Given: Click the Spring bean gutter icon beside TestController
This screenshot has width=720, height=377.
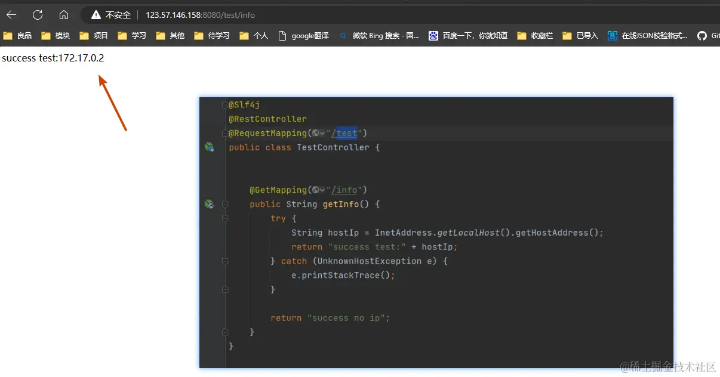Looking at the screenshot, I should pos(209,147).
